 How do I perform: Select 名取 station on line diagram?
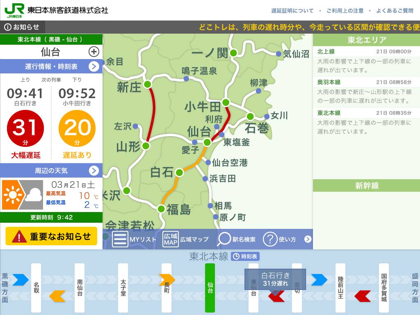36,288
